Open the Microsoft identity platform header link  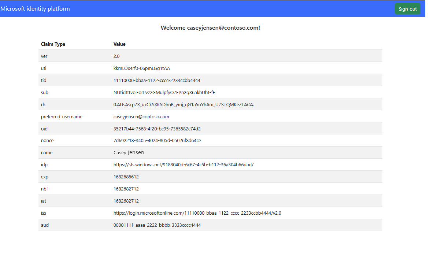[35, 9]
